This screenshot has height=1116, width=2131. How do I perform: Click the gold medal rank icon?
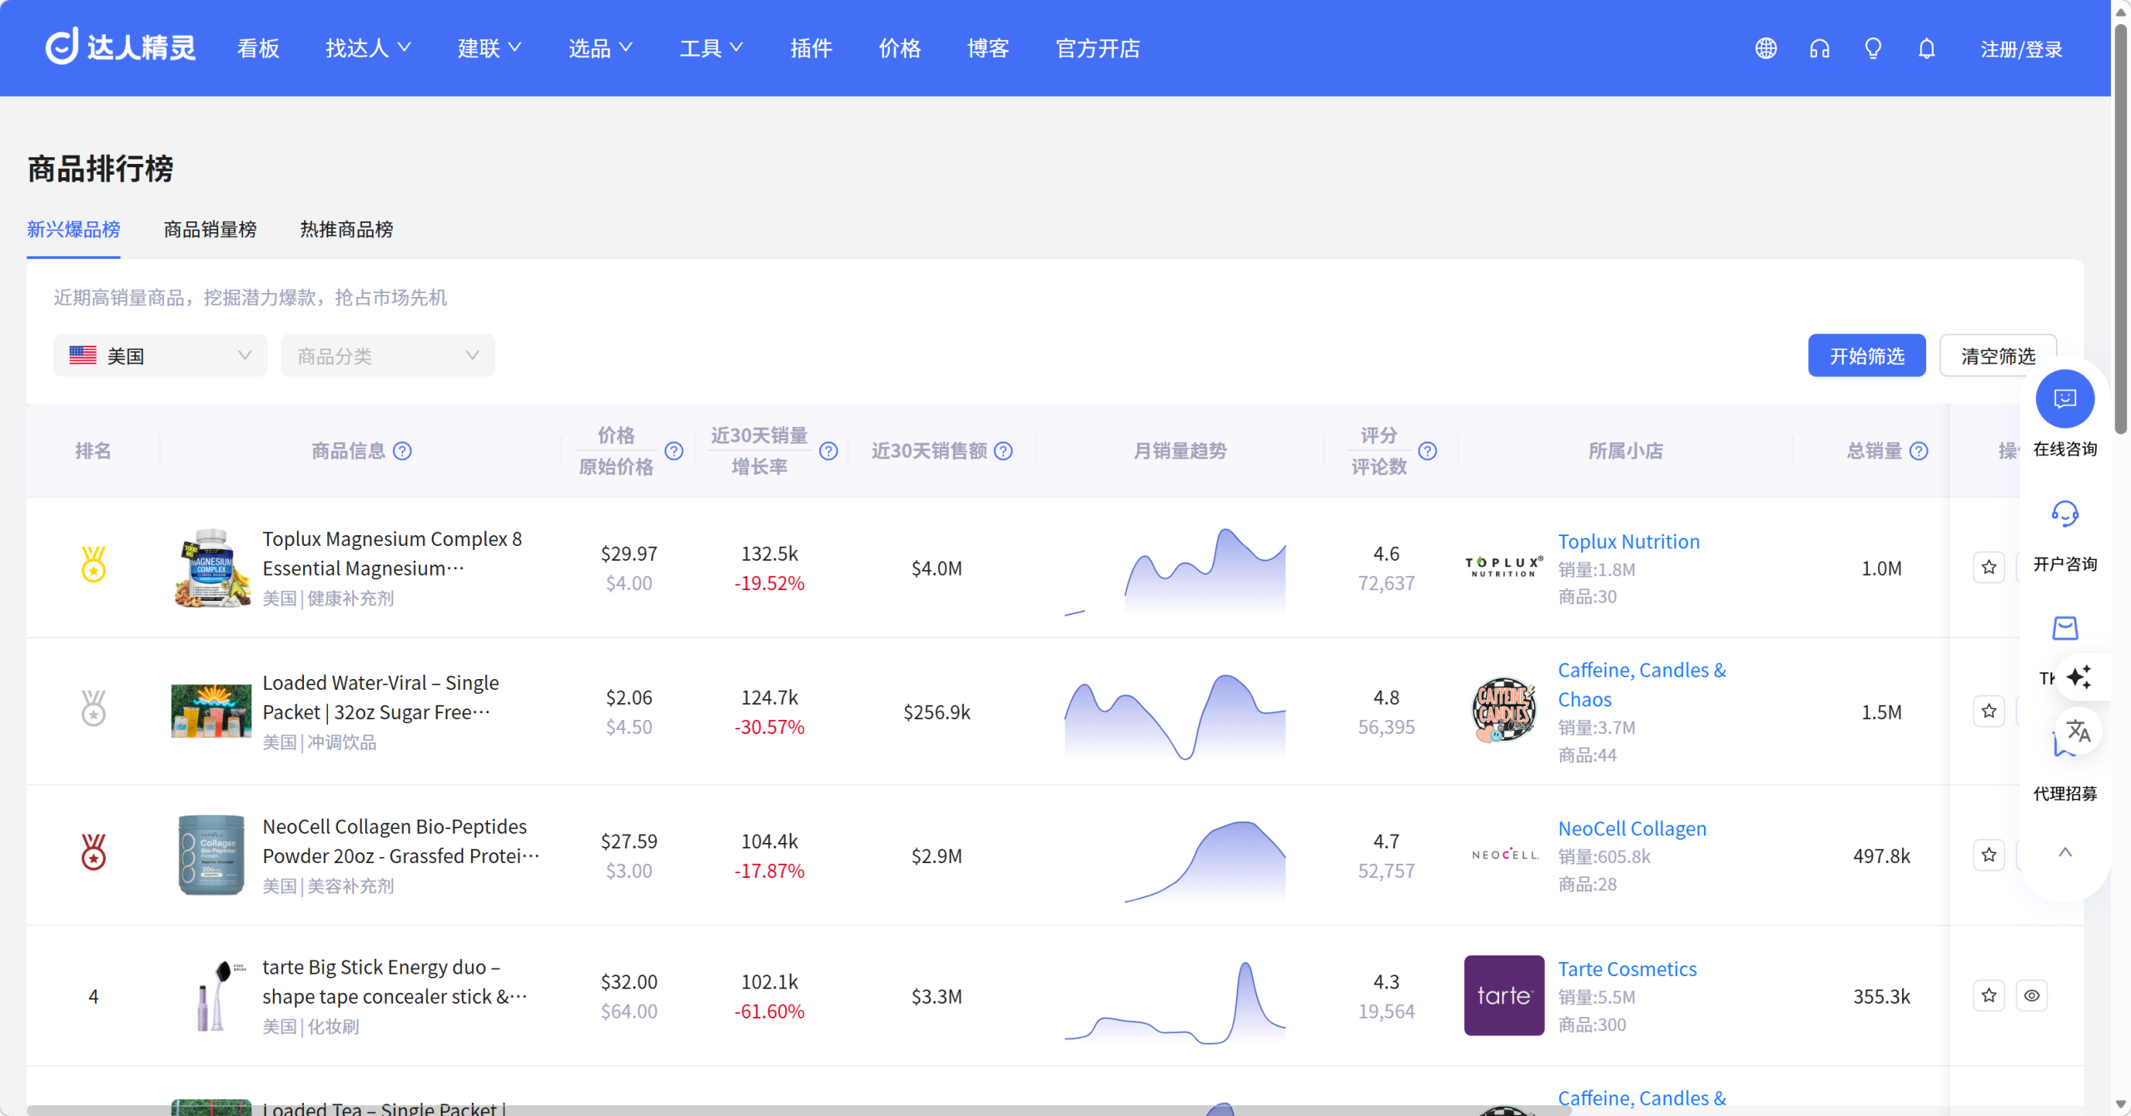point(93,564)
